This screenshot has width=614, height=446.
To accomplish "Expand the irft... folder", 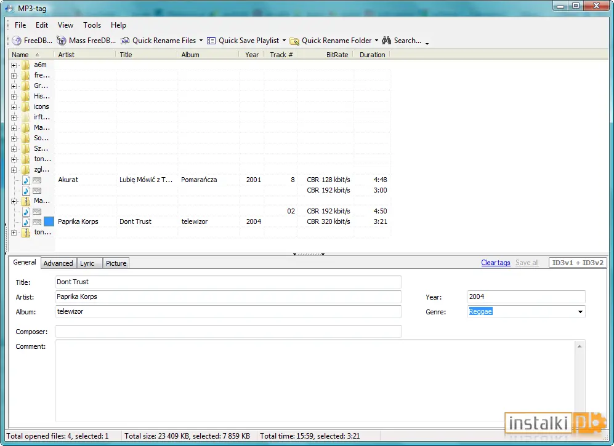I will pyautogui.click(x=14, y=117).
